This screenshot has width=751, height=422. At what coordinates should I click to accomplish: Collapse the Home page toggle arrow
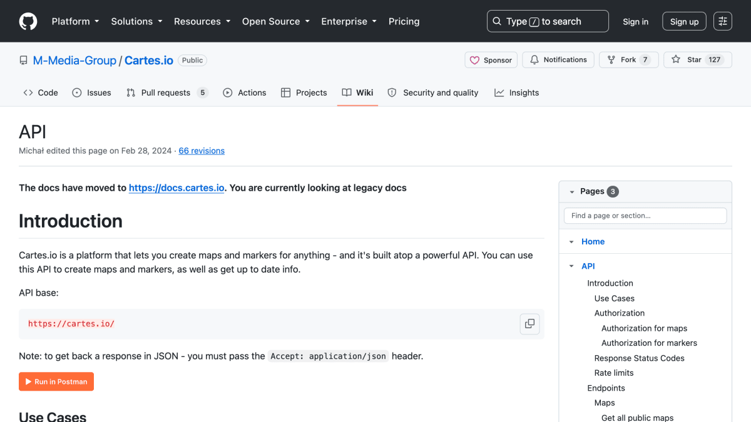point(571,242)
